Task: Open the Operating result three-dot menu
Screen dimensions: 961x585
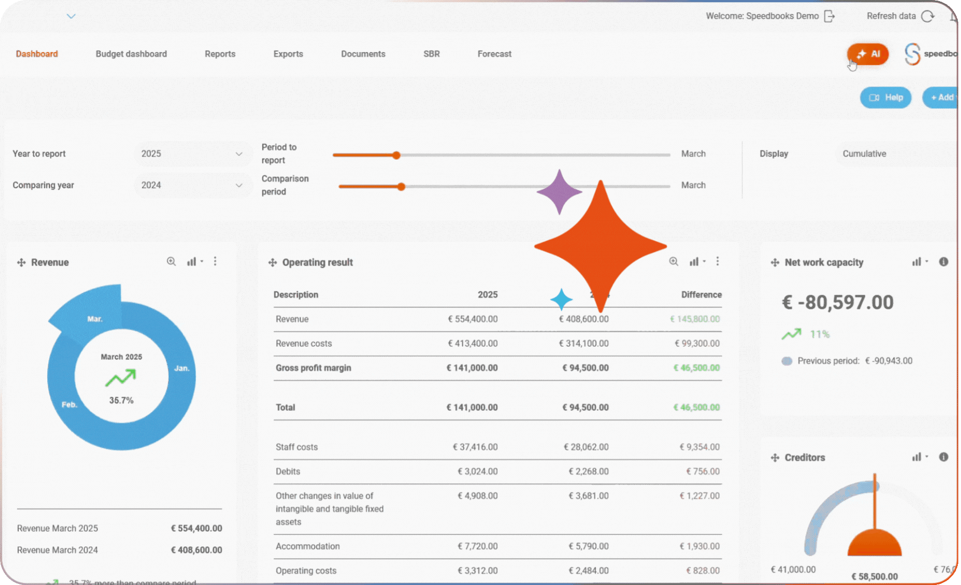Action: [718, 261]
